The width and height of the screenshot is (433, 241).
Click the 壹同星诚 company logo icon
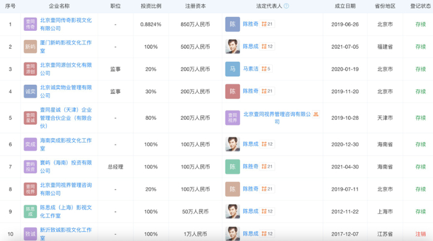[30, 118]
